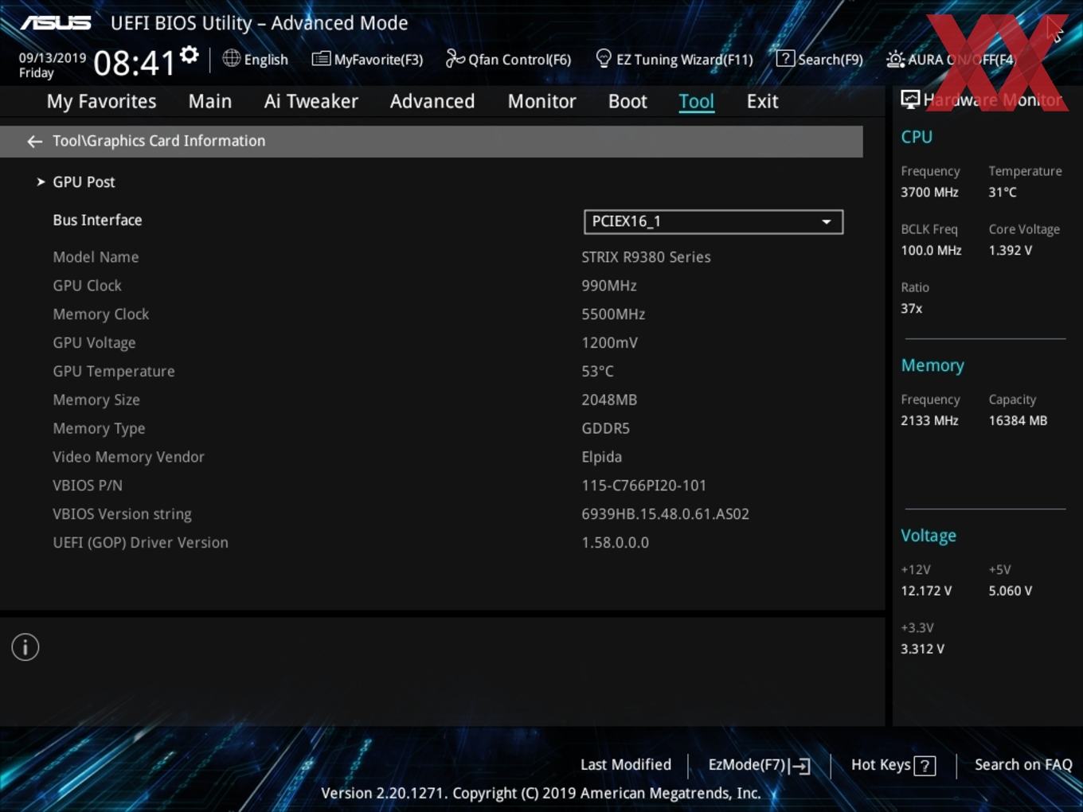Go to the Monitor tab

(x=541, y=101)
